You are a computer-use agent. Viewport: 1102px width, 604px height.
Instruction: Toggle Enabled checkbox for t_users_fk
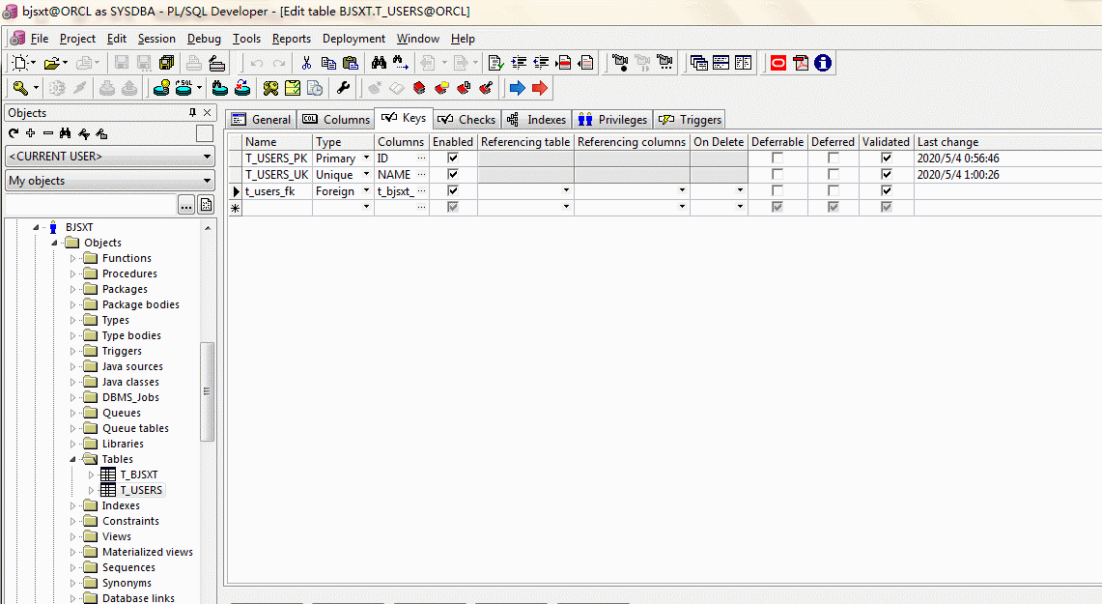pos(453,190)
